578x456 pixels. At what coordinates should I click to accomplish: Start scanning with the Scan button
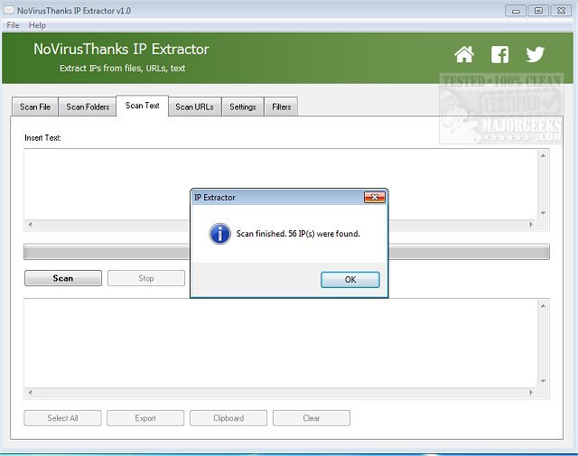[x=63, y=278]
